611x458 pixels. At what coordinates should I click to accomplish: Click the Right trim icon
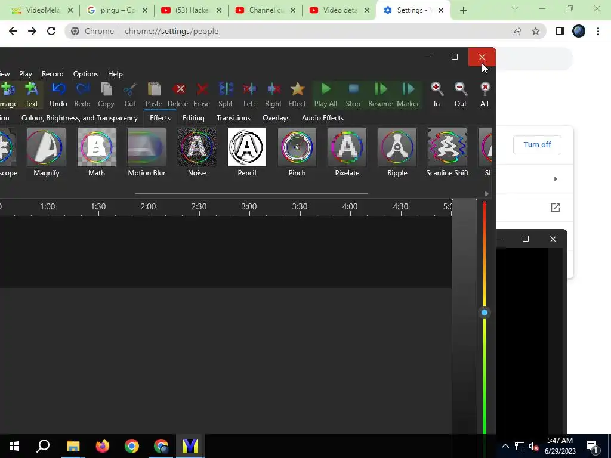tap(273, 95)
